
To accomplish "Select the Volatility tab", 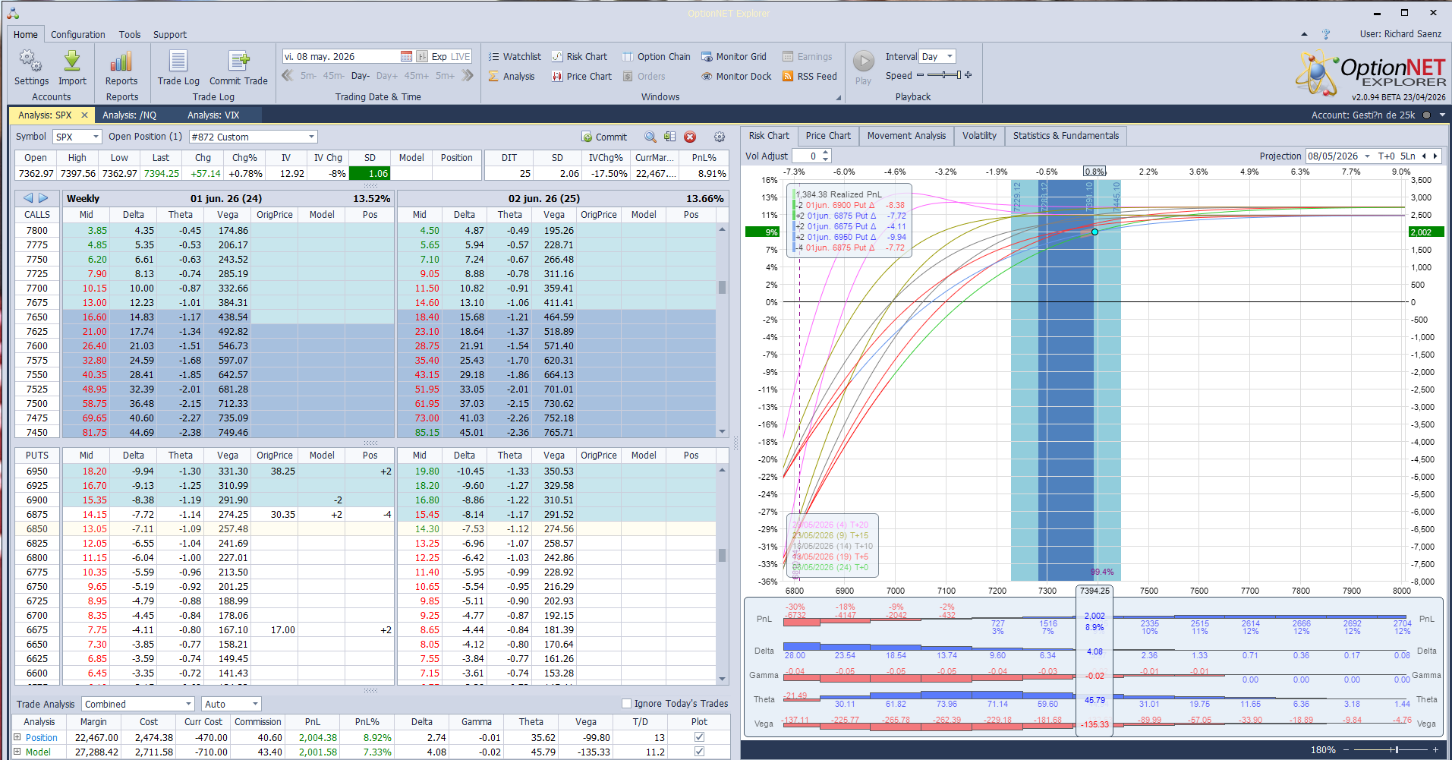I will (979, 136).
